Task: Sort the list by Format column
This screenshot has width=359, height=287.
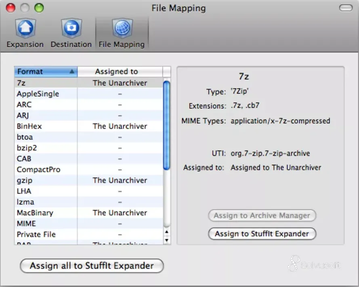Action: 46,71
